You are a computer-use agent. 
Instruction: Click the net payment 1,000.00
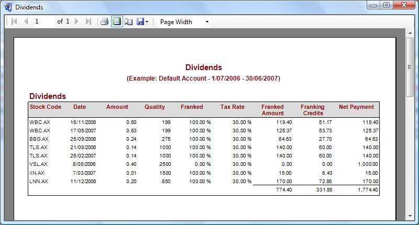click(368, 164)
